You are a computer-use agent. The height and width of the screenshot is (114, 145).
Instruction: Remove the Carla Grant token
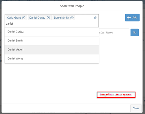coord(24,18)
